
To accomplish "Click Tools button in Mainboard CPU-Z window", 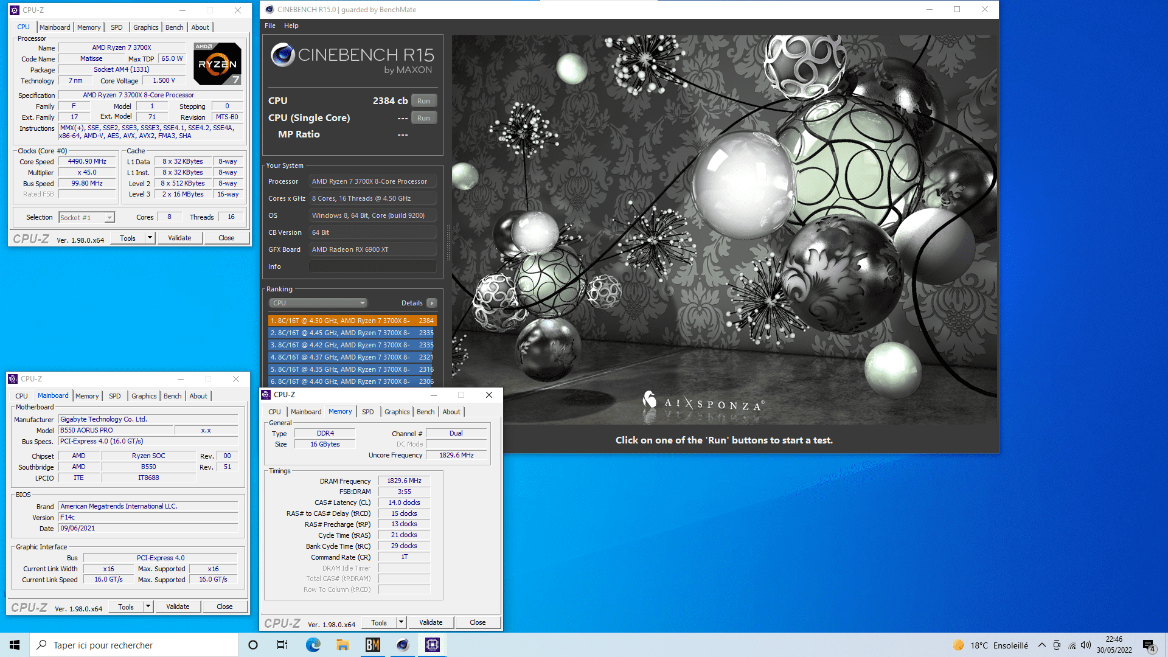I will coord(126,607).
